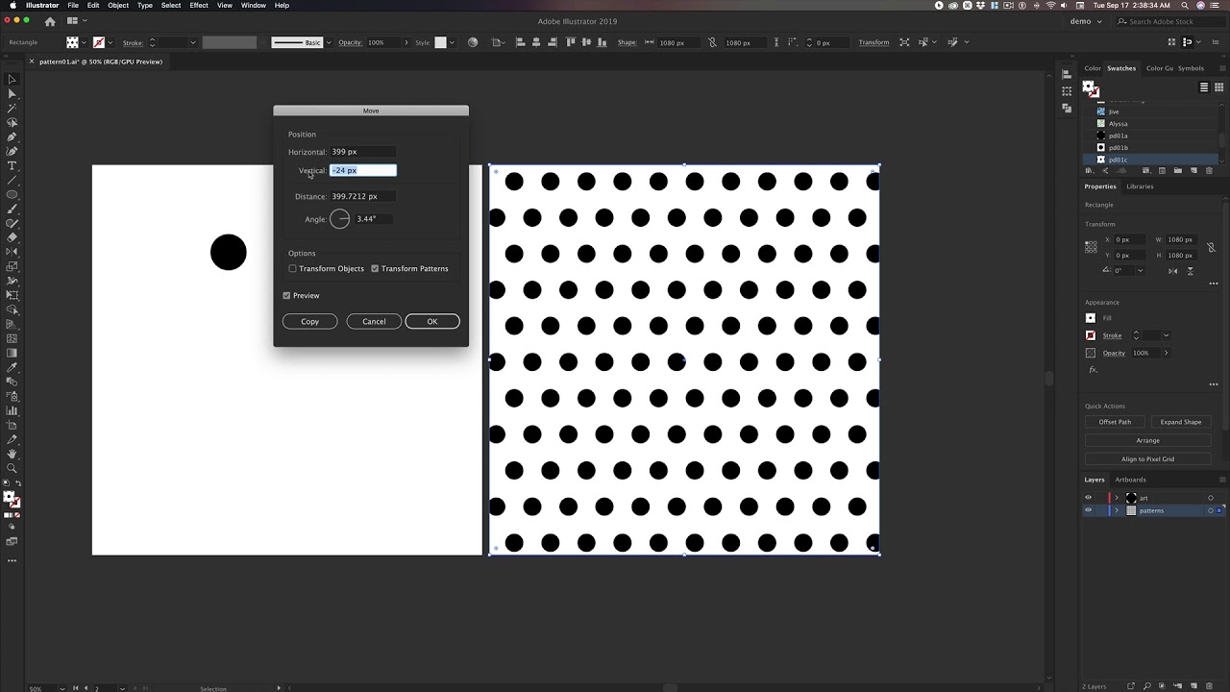Viewport: 1230px width, 692px height.
Task: Click the Angle dial in Move dialog
Action: pyautogui.click(x=340, y=219)
